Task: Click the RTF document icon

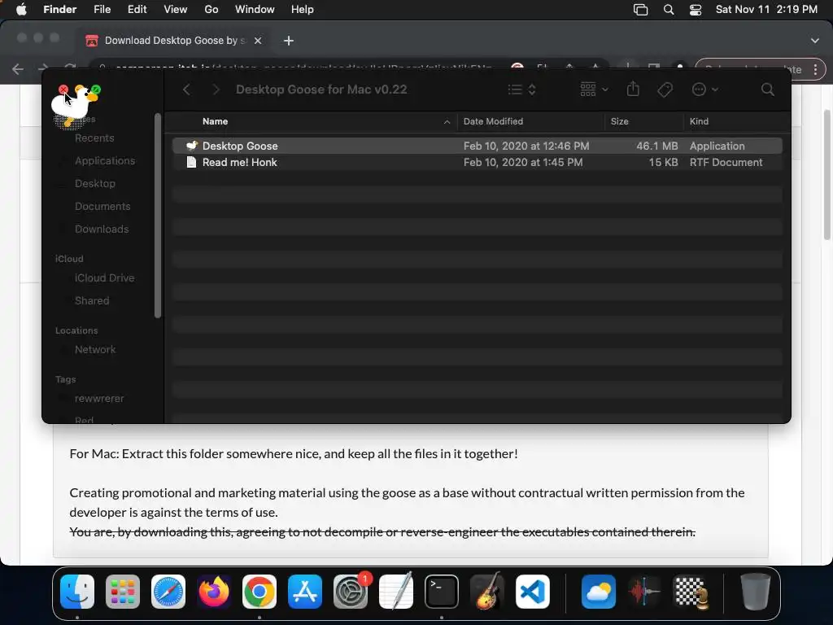Action: pos(191,162)
